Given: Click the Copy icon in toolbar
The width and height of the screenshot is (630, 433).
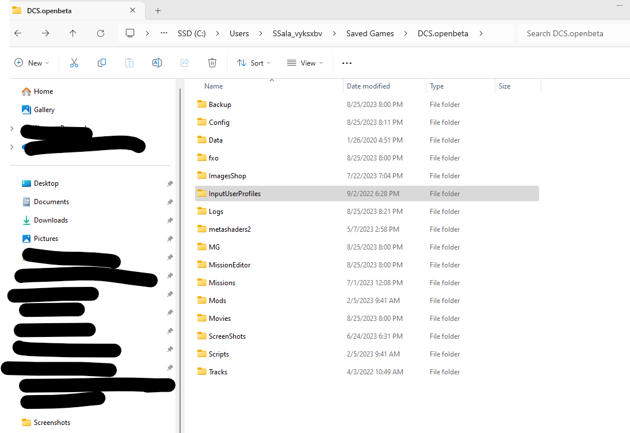Looking at the screenshot, I should click(x=102, y=63).
